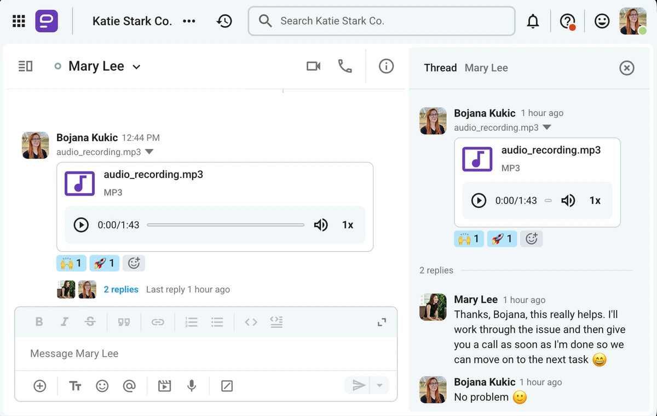The width and height of the screenshot is (657, 416).
Task: Toggle the 🚀 reaction in the thread
Action: (x=502, y=239)
